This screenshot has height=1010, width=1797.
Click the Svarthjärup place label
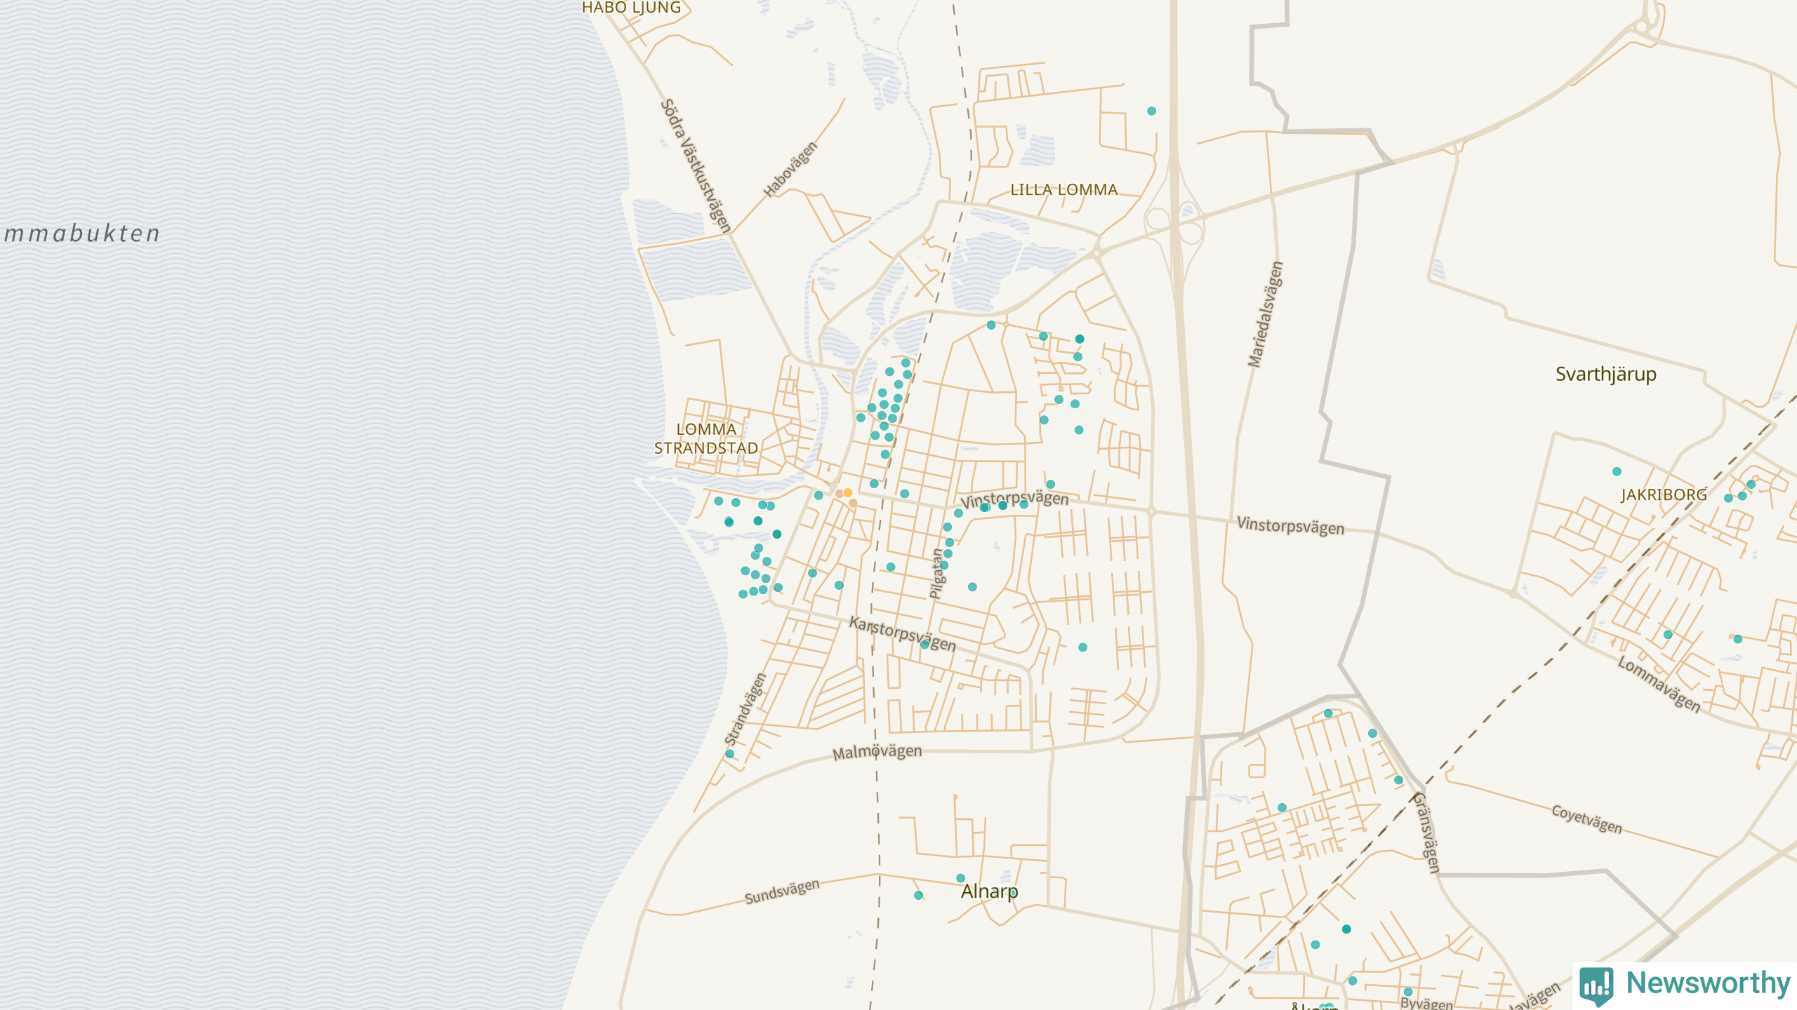click(1605, 374)
